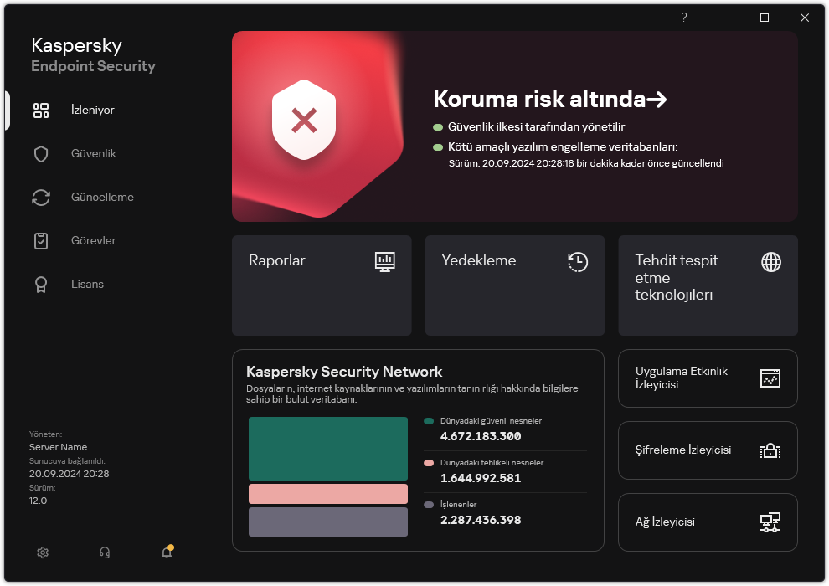The height and width of the screenshot is (586, 829).
Task: Open the help question mark
Action: (683, 18)
